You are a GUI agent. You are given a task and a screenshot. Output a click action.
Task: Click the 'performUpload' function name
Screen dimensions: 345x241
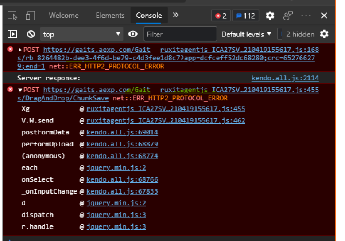tap(47, 144)
